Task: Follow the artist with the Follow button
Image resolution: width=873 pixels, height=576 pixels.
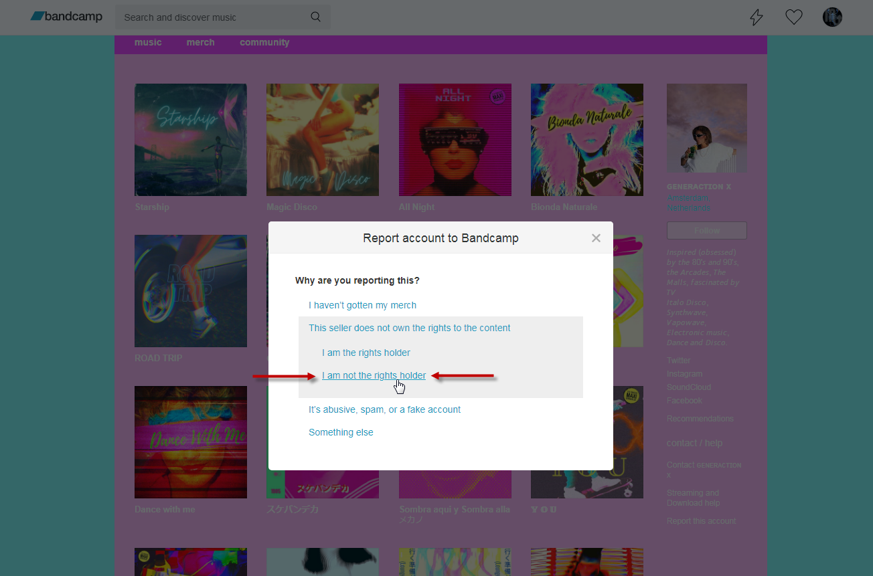Action: [707, 231]
